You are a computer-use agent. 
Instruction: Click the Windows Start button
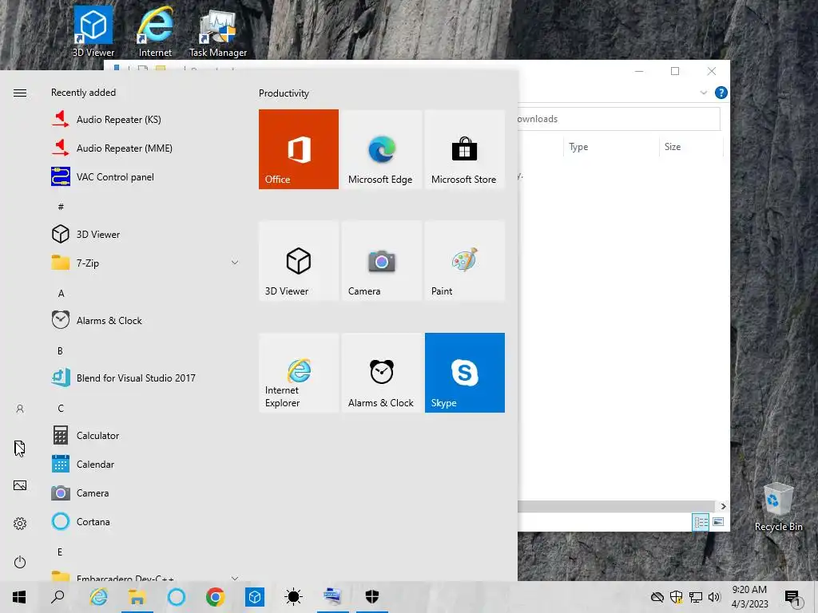(x=19, y=597)
